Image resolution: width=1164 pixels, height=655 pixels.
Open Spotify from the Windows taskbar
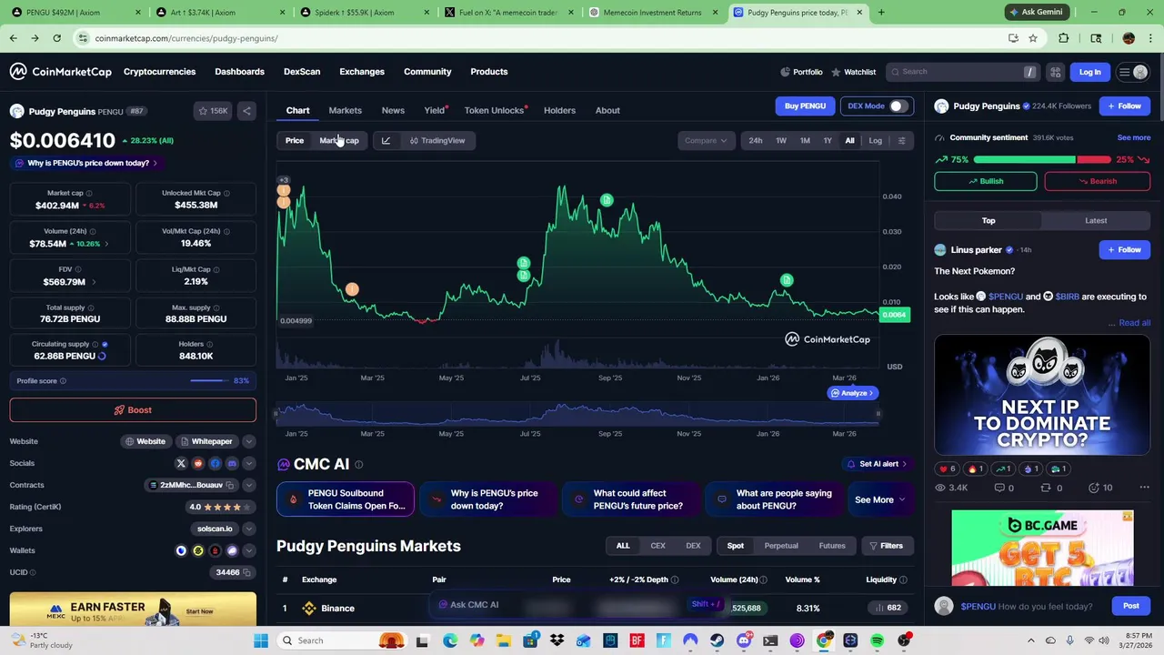click(877, 640)
